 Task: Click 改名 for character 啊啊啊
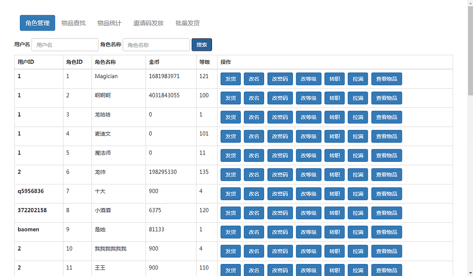tap(254, 98)
